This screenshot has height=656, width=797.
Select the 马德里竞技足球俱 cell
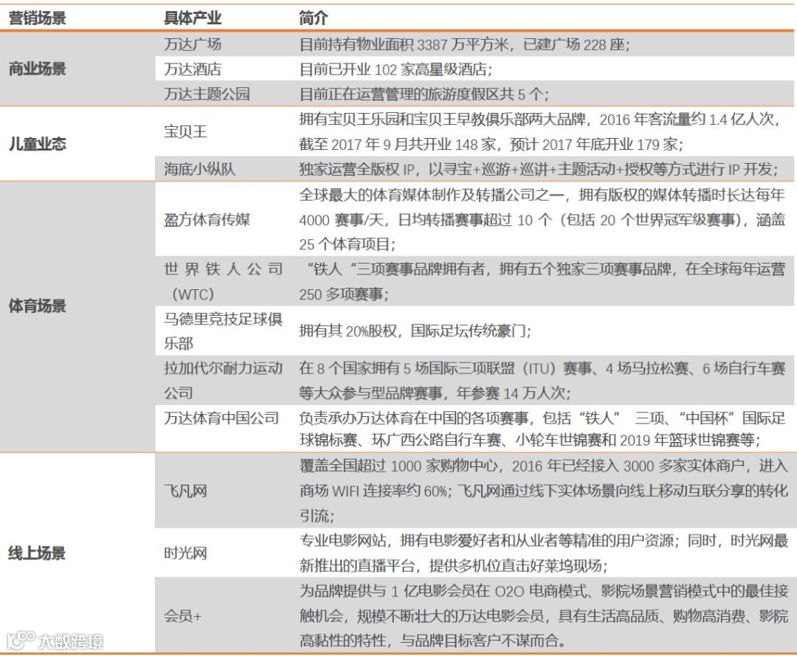[x=223, y=319]
